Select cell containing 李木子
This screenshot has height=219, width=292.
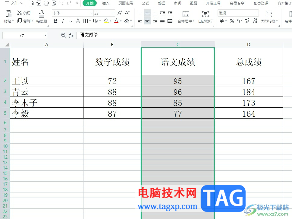pyautogui.click(x=46, y=102)
